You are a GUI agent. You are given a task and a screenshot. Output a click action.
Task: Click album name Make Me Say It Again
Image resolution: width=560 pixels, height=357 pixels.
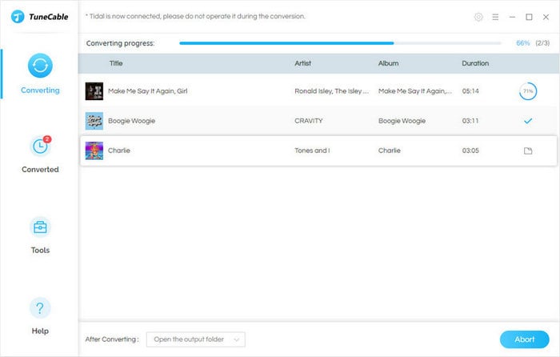415,91
